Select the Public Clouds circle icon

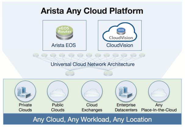click(x=58, y=91)
